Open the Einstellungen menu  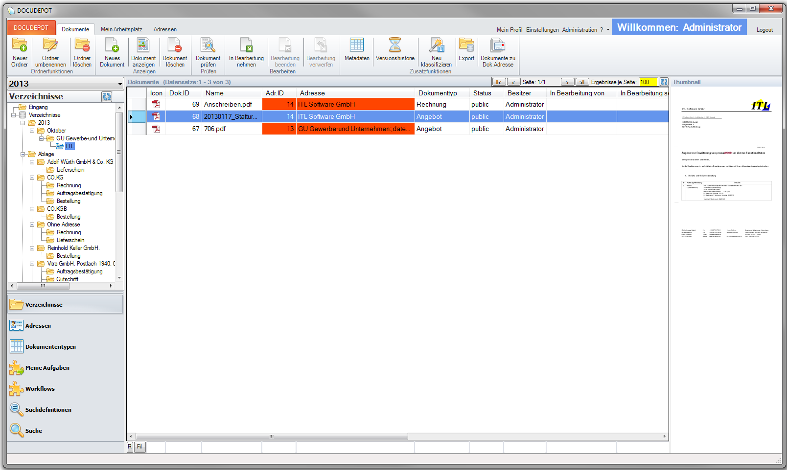[542, 30]
